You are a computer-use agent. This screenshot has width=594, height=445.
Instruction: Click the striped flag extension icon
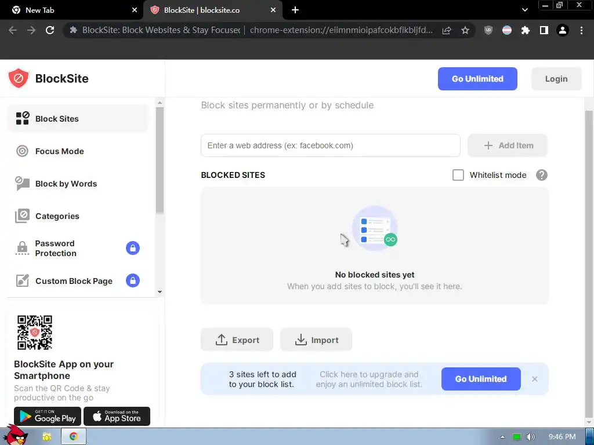coord(507,30)
